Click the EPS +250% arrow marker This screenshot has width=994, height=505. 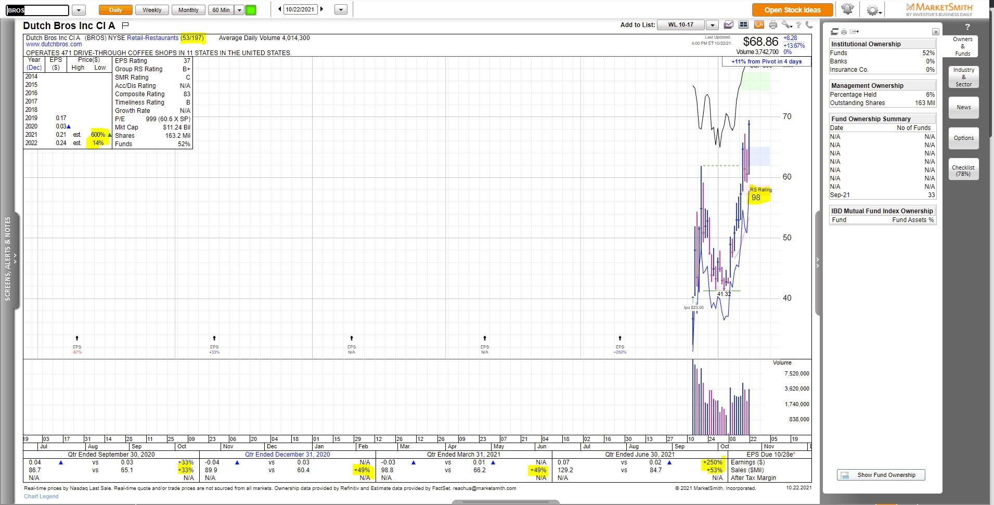[620, 339]
